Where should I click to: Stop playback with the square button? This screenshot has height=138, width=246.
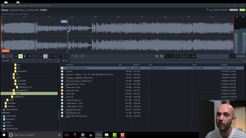click(x=25, y=56)
